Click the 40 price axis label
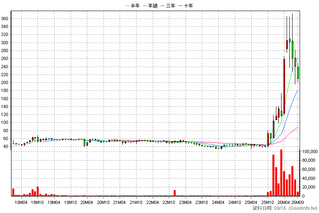This screenshot has width=319, height=213. point(6,146)
